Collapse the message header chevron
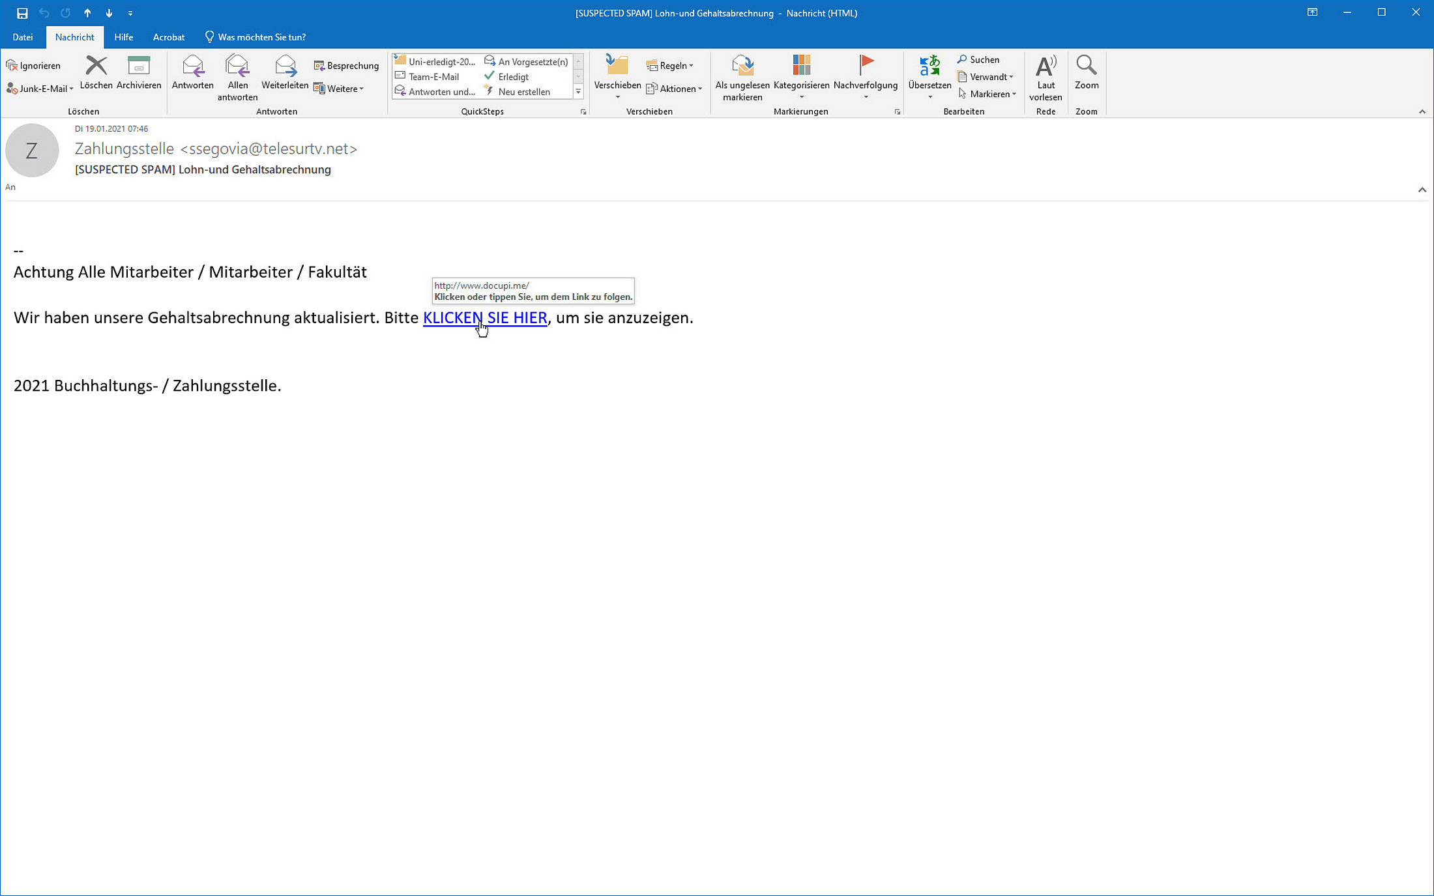Screen dimensions: 1434x896 pyautogui.click(x=1422, y=190)
